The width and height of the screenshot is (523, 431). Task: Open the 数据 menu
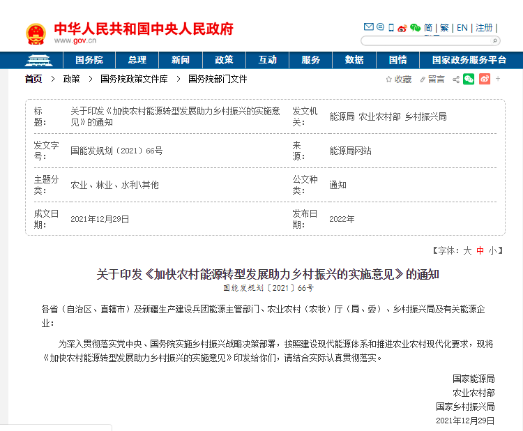354,60
